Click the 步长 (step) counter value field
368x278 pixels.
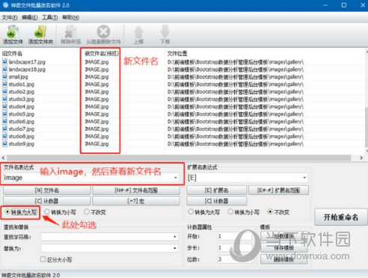coord(234,248)
